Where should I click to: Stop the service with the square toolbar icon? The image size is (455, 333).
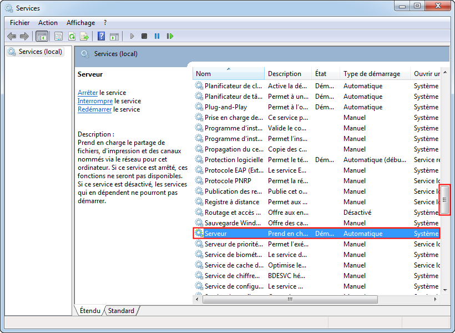(x=144, y=36)
